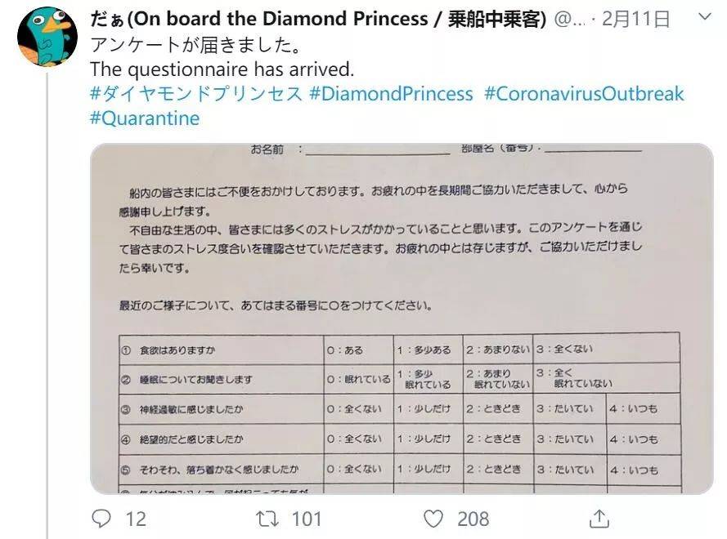The height and width of the screenshot is (539, 727).
Task: Click the truncated @ handle text
Action: (570, 19)
